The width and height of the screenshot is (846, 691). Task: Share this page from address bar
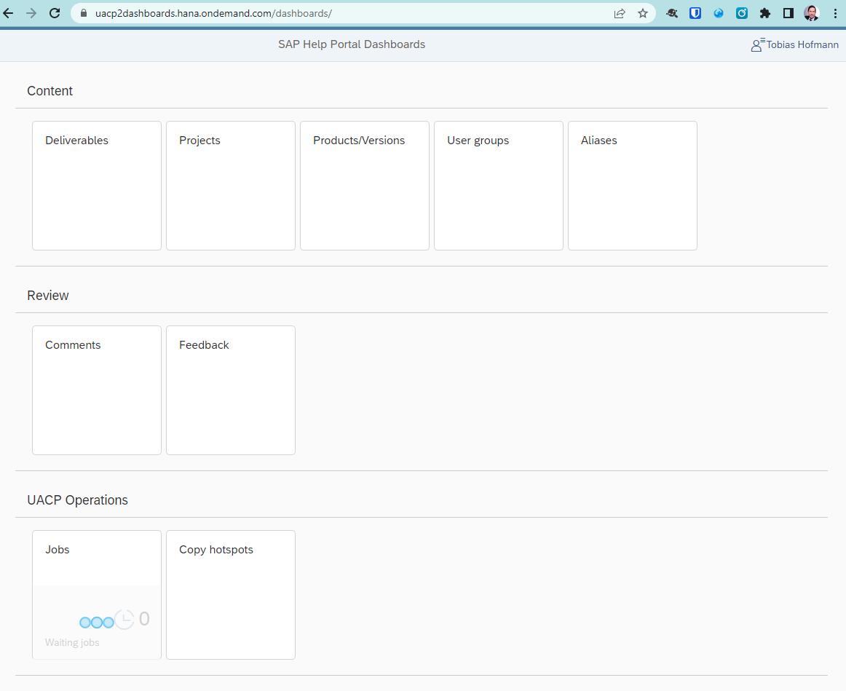coord(620,14)
